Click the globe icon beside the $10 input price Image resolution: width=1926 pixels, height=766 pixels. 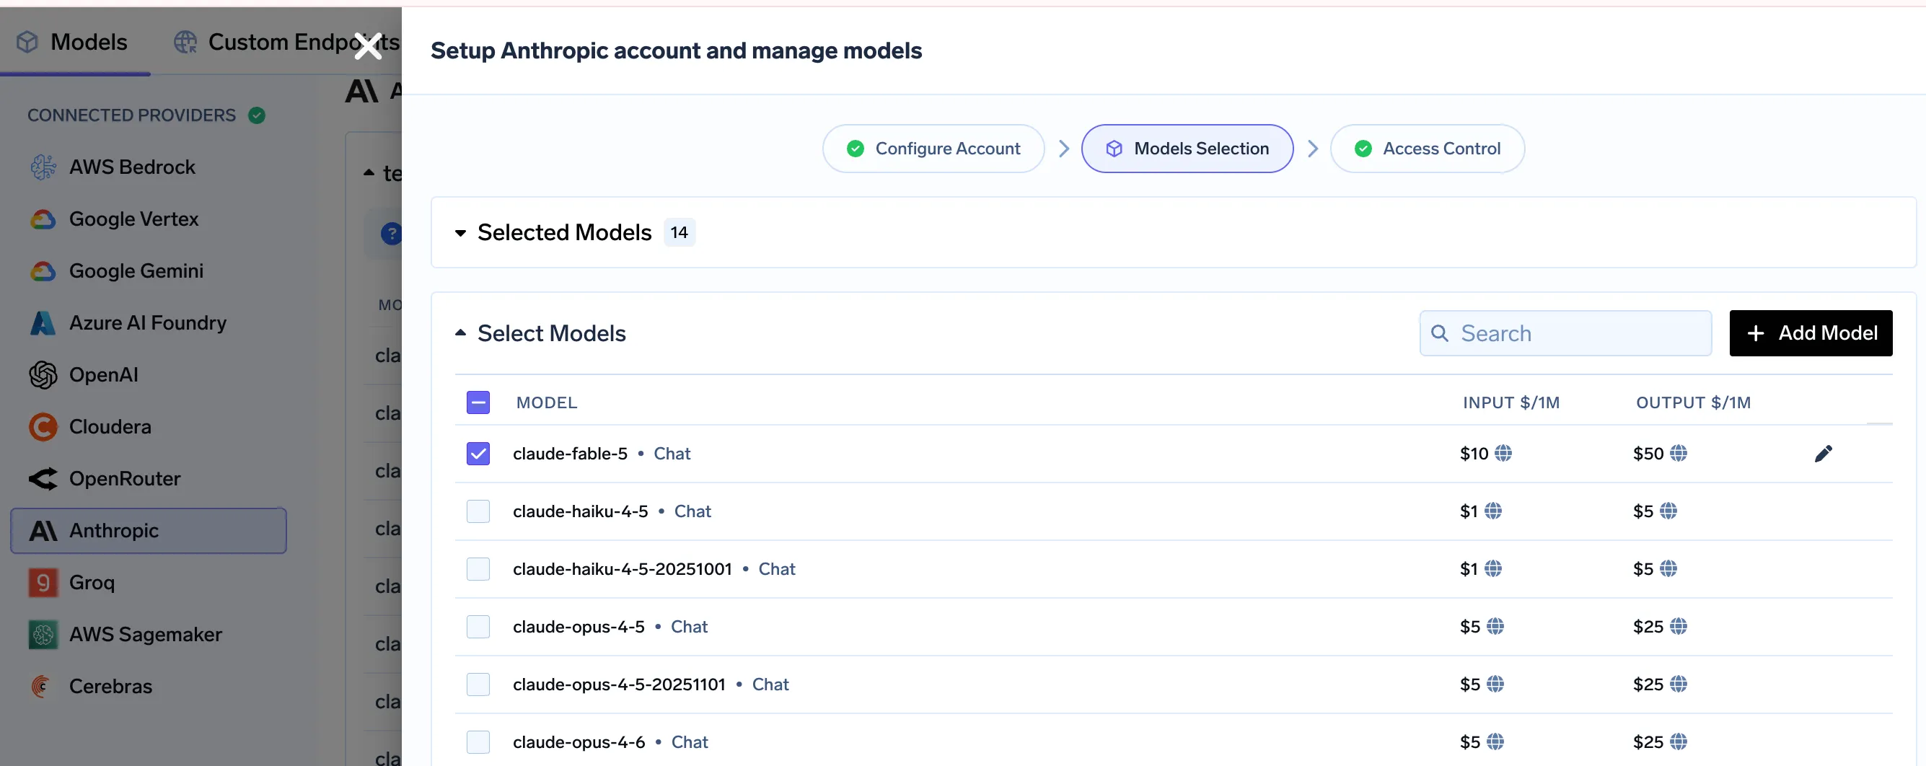point(1503,454)
